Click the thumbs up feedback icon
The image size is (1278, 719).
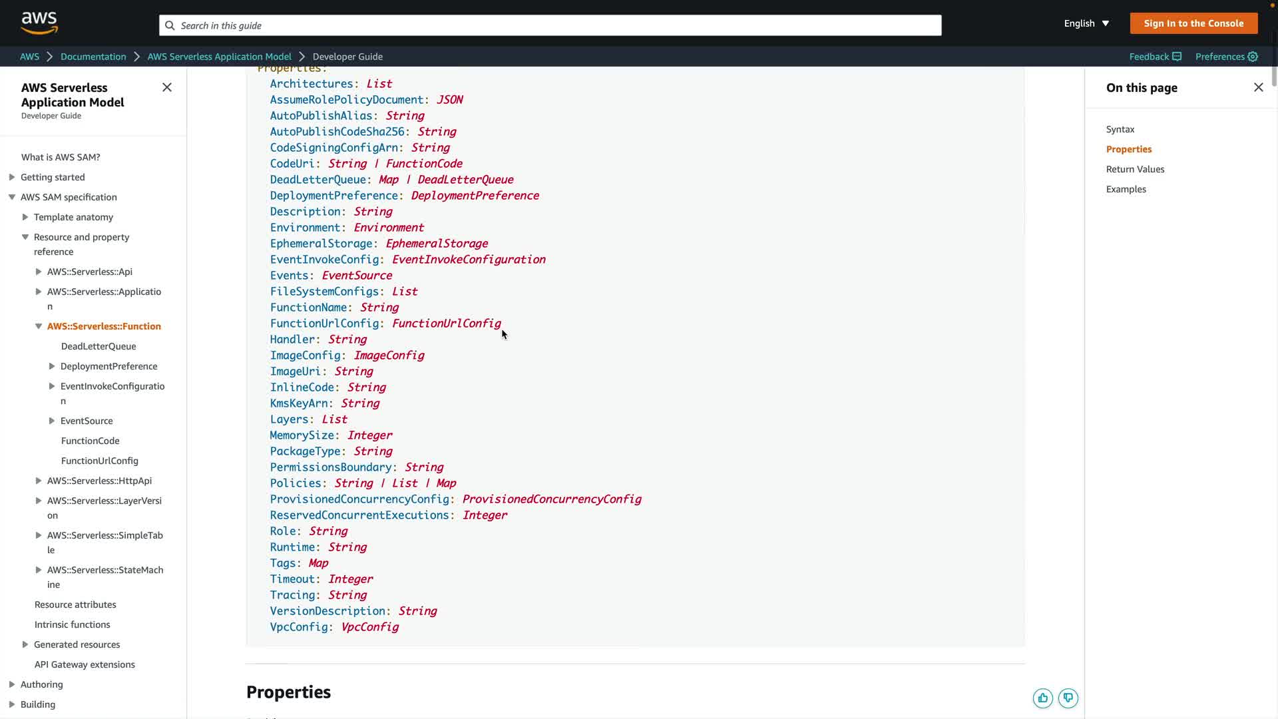pos(1042,698)
